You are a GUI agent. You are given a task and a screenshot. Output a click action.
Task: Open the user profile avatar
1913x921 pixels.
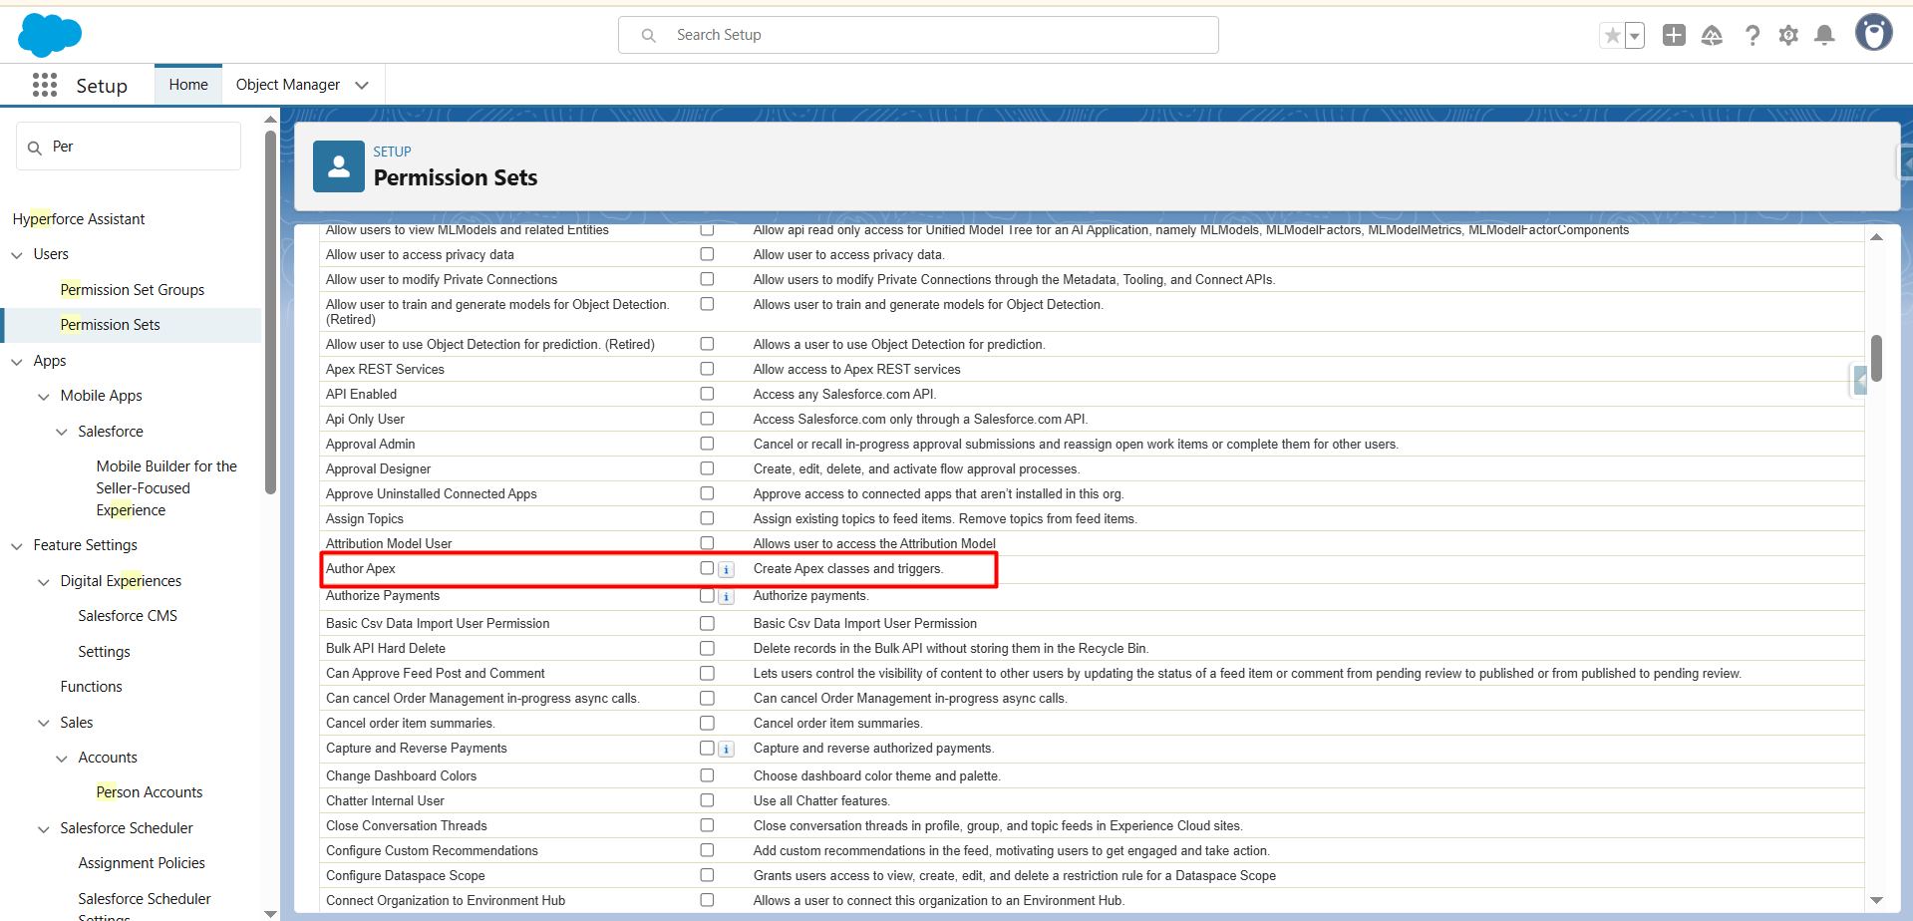point(1873,33)
